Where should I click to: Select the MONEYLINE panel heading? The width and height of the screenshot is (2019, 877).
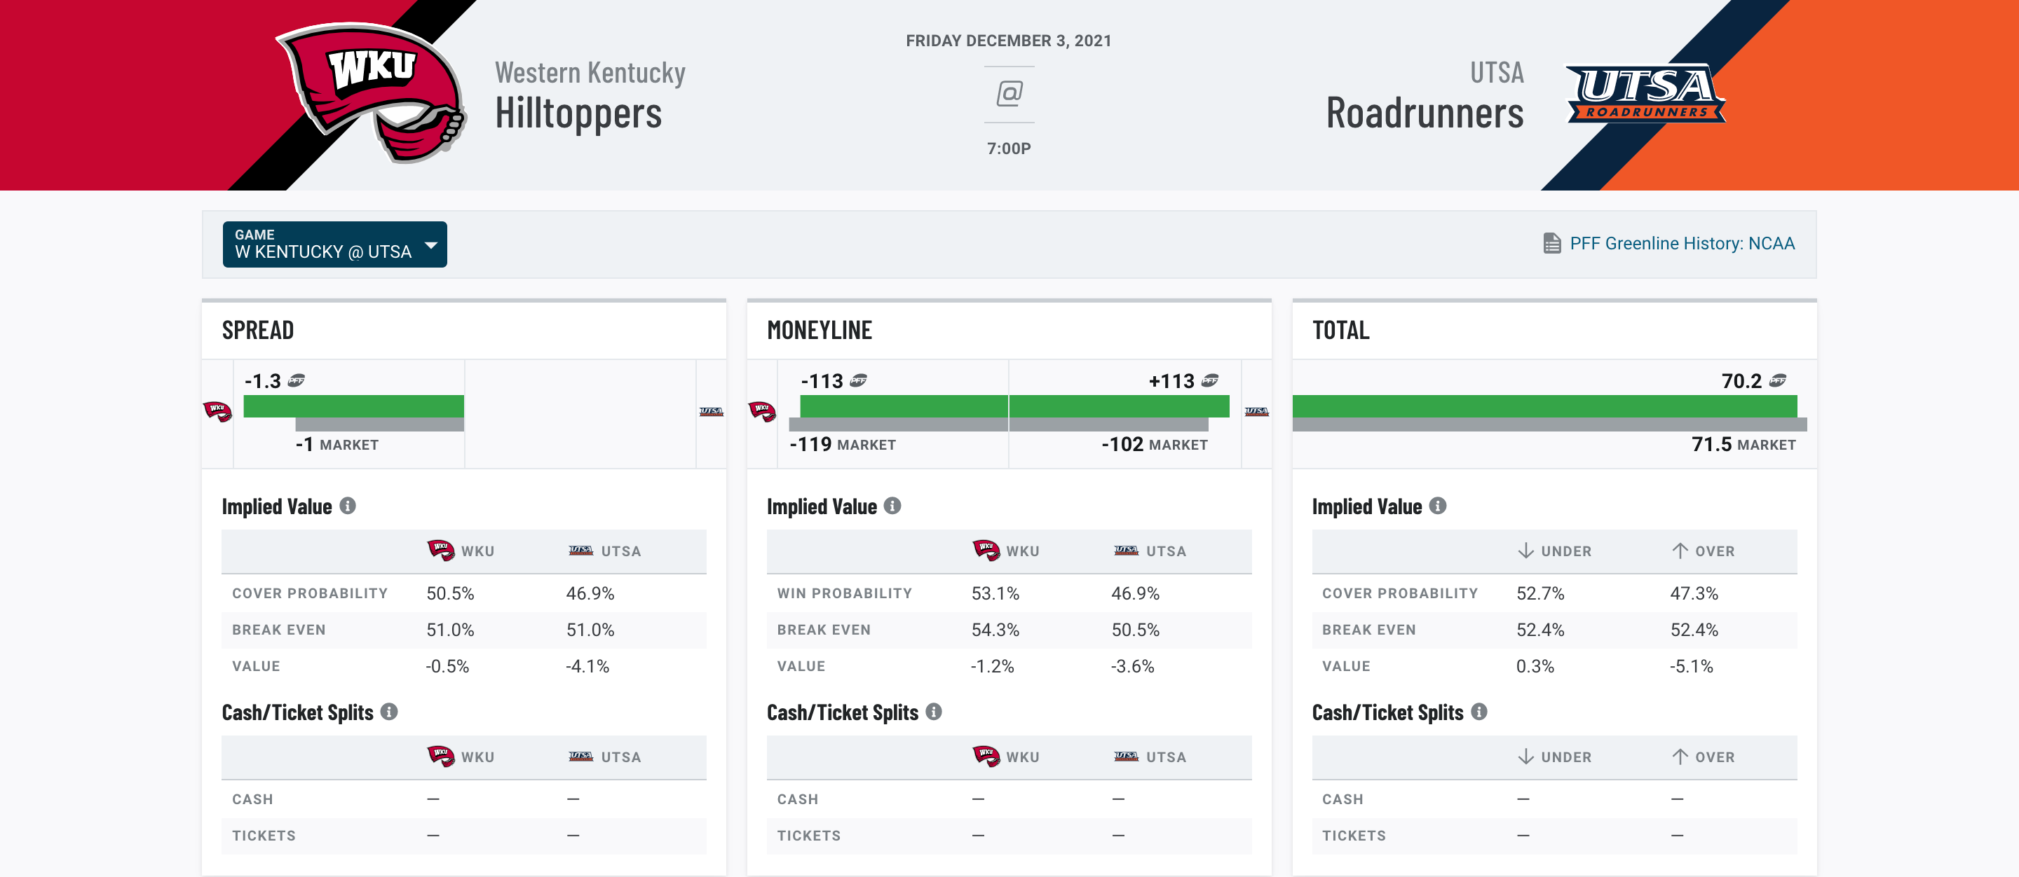coord(819,331)
